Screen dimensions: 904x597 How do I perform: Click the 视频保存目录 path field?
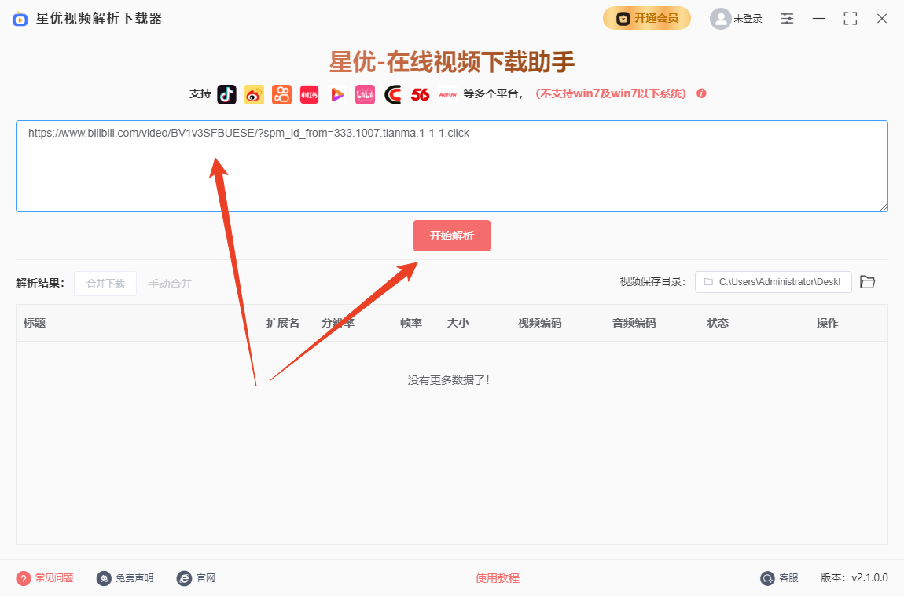773,282
